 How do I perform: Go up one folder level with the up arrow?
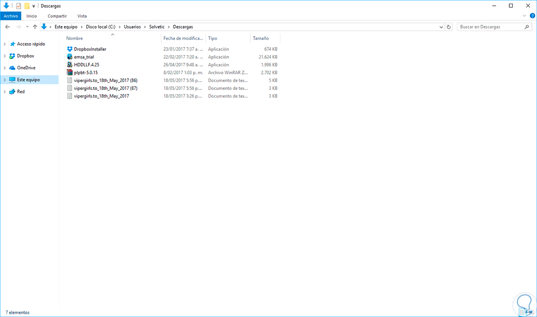coord(35,27)
